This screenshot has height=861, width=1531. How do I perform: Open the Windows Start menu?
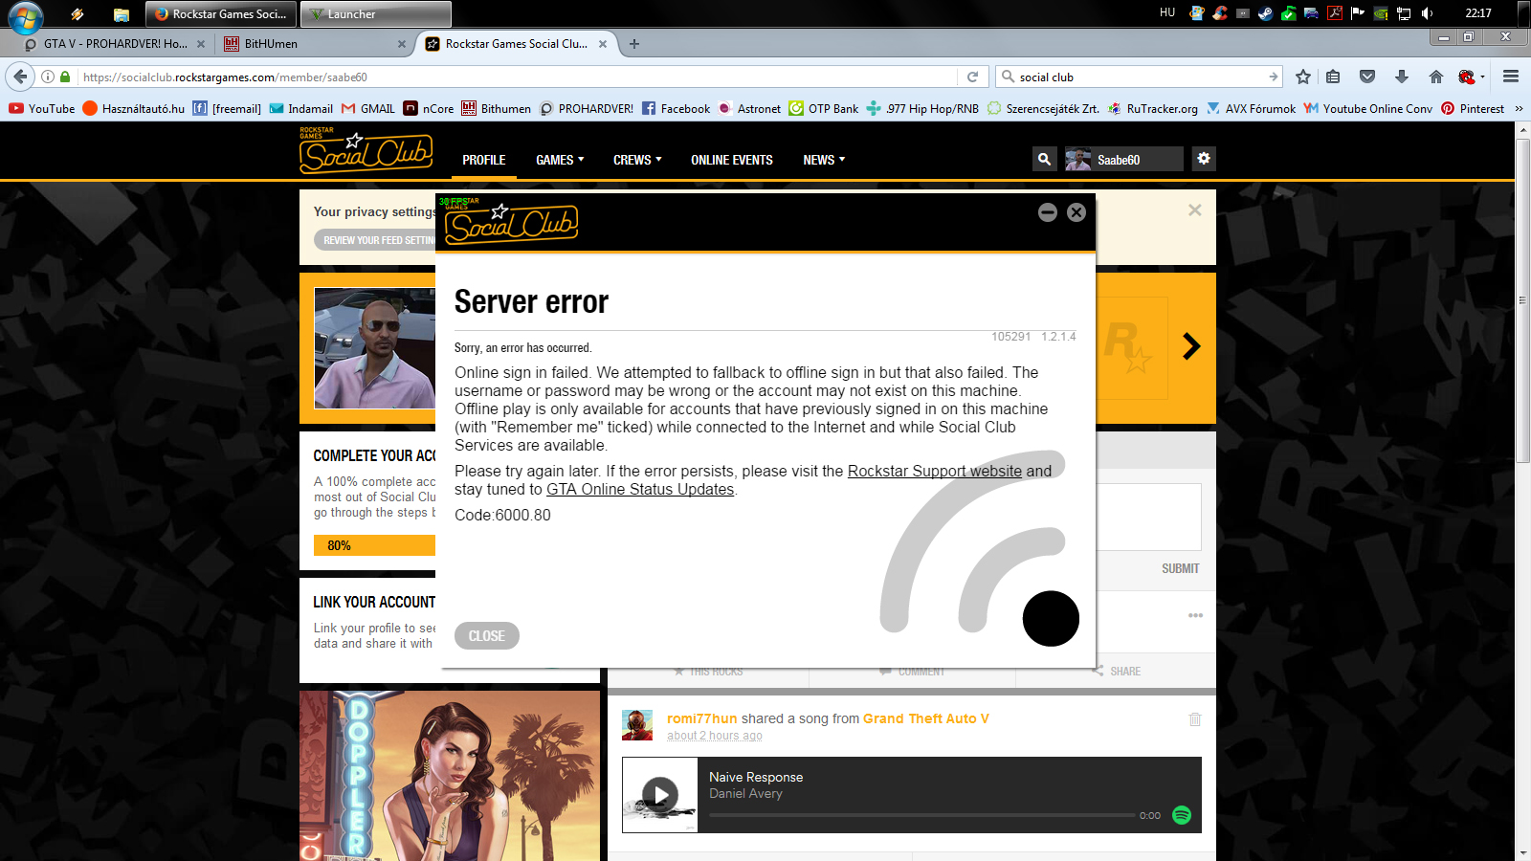pyautogui.click(x=25, y=16)
